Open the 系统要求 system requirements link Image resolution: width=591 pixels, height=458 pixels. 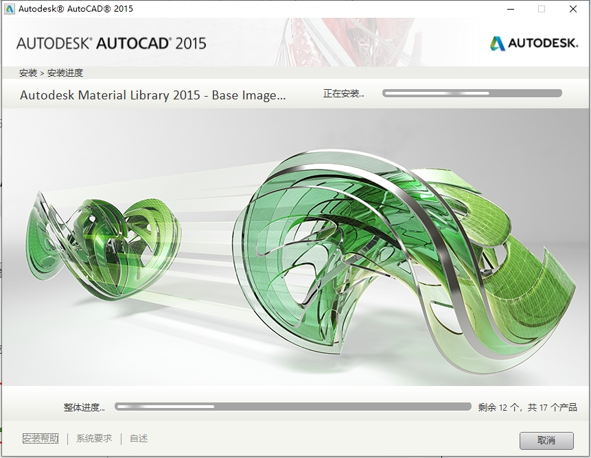93,438
